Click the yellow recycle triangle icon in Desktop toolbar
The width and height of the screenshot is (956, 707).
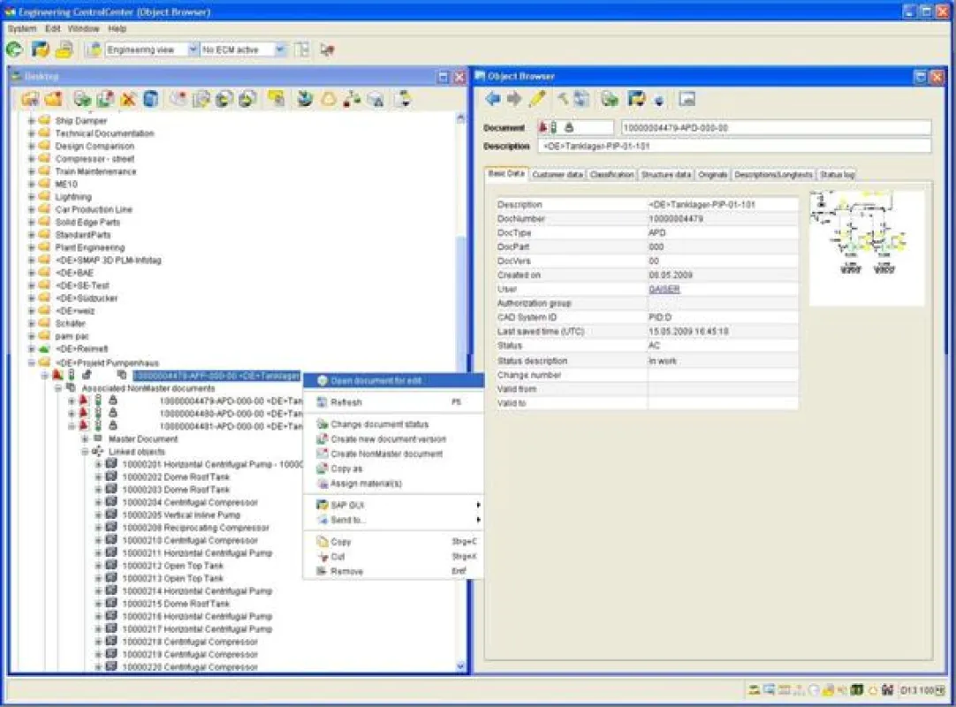329,100
